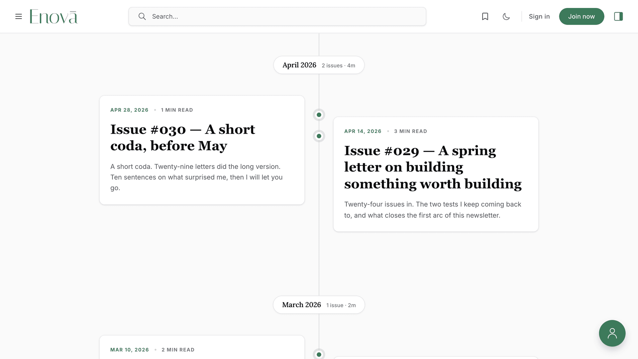Open Issue #029 spring letter title
The image size is (638, 359).
pyautogui.click(x=433, y=167)
